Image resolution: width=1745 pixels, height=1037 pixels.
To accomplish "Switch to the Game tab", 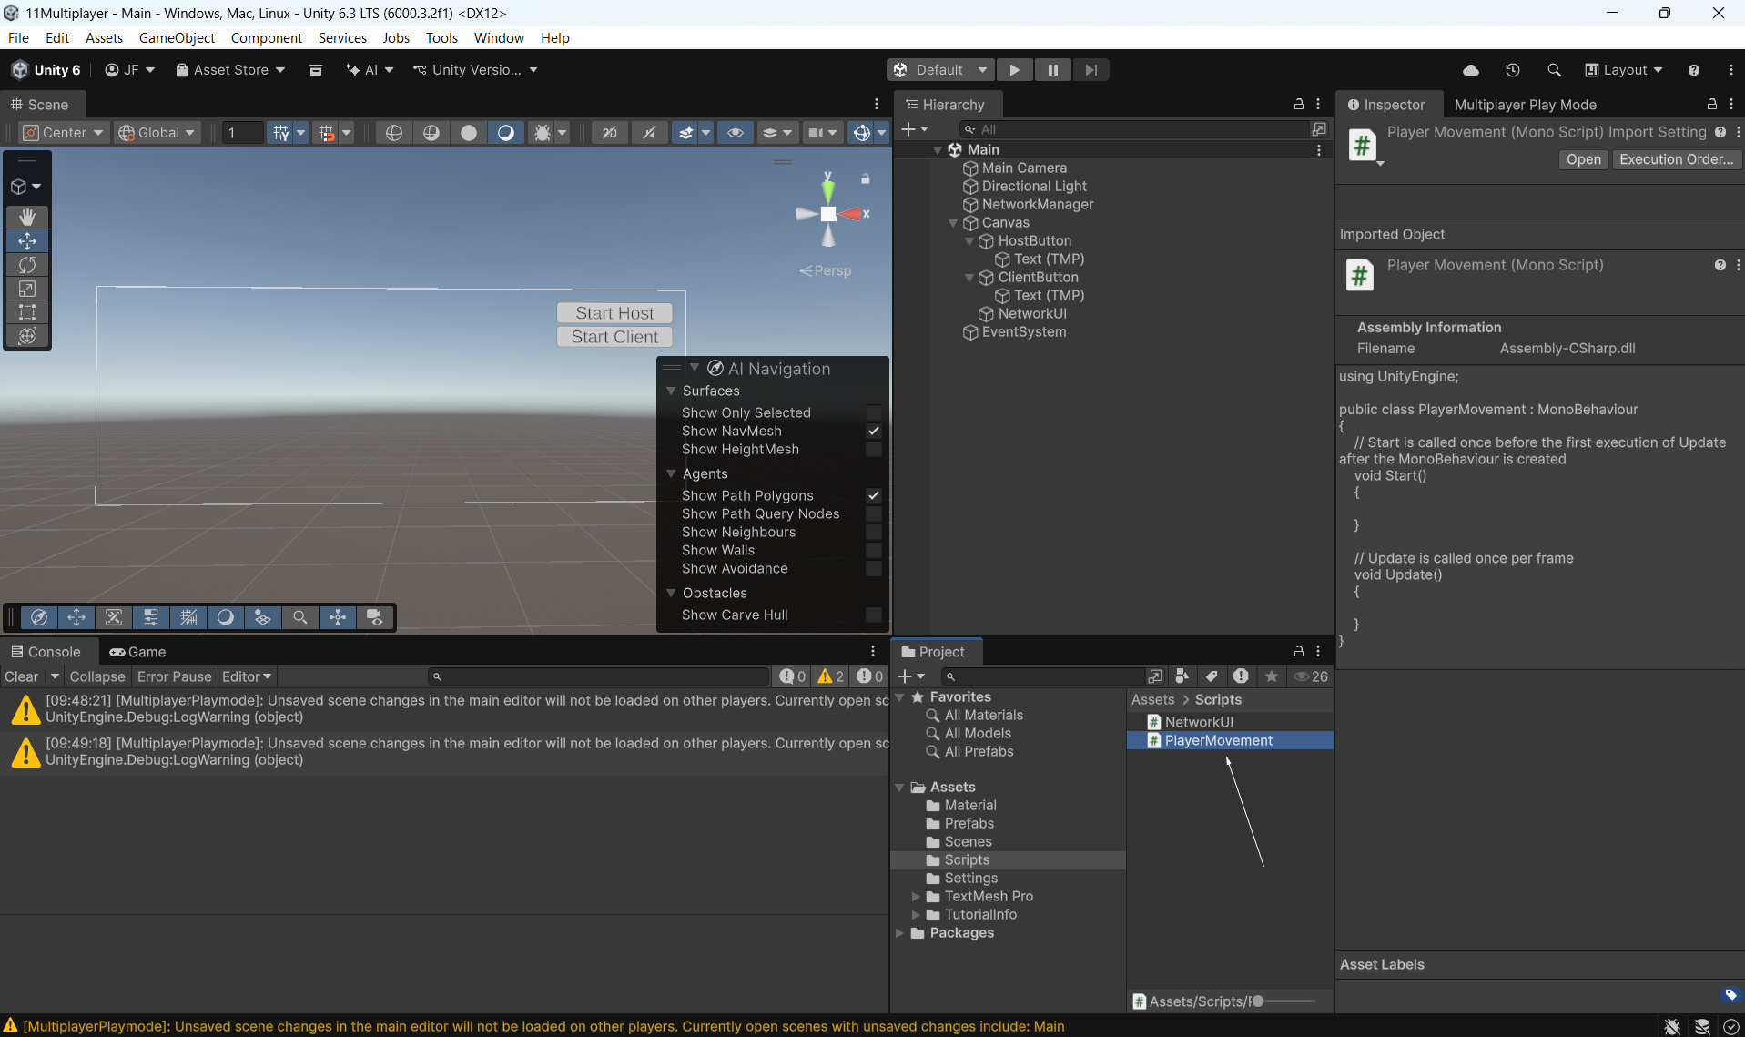I will (137, 652).
